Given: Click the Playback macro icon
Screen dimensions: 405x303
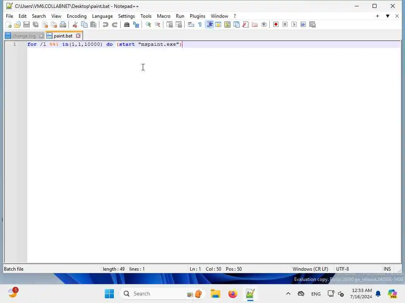Looking at the screenshot, I should pos(294,25).
